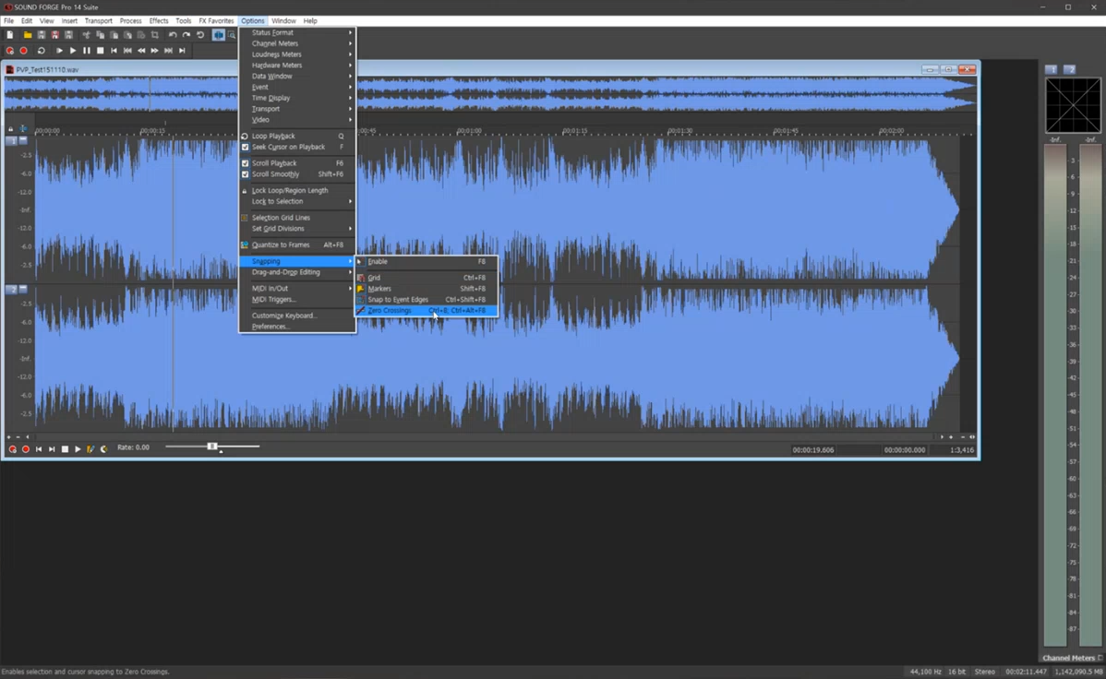Click Forward in the transport toolbar
The height and width of the screenshot is (679, 1106).
[154, 51]
